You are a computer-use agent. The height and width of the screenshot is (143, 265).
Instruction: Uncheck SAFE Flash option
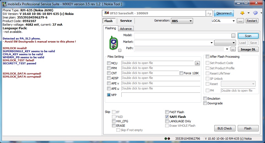click(167, 117)
